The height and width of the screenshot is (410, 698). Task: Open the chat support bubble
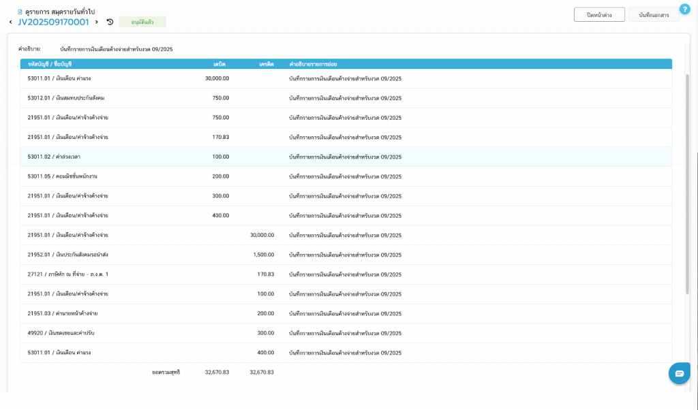tap(679, 373)
